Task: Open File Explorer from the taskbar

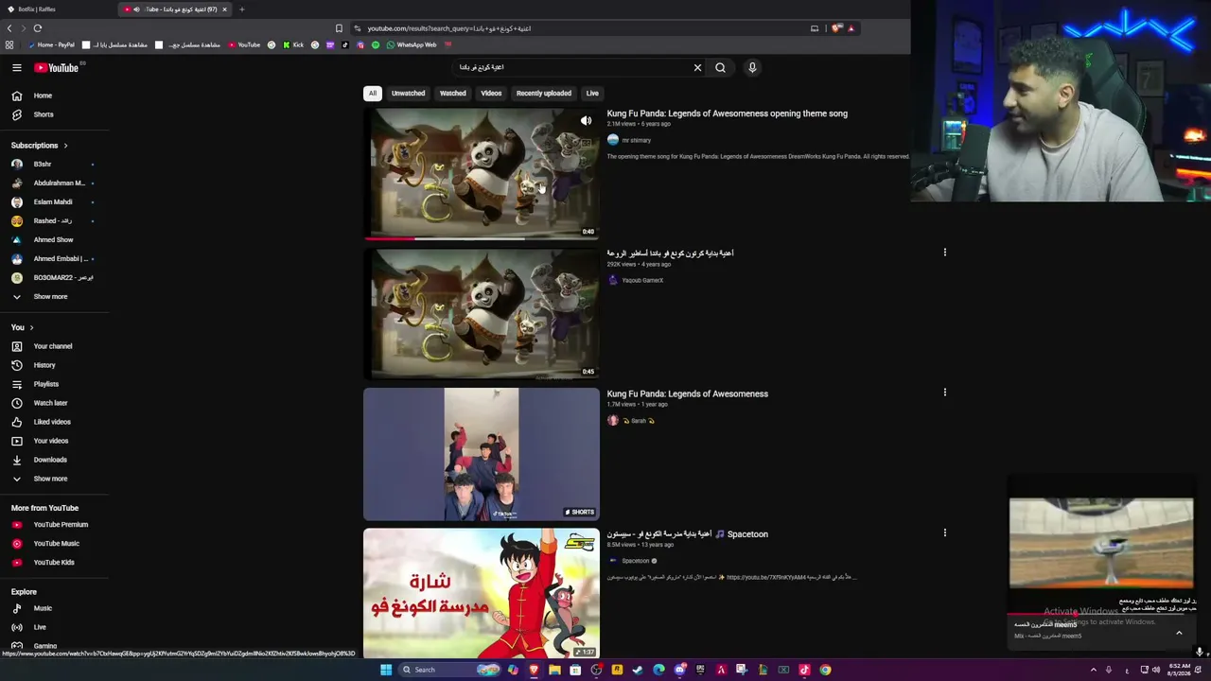Action: pos(554,670)
